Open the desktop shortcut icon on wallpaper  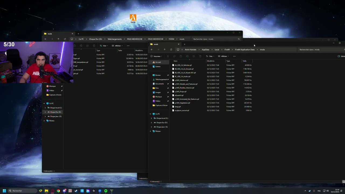[x=133, y=18]
